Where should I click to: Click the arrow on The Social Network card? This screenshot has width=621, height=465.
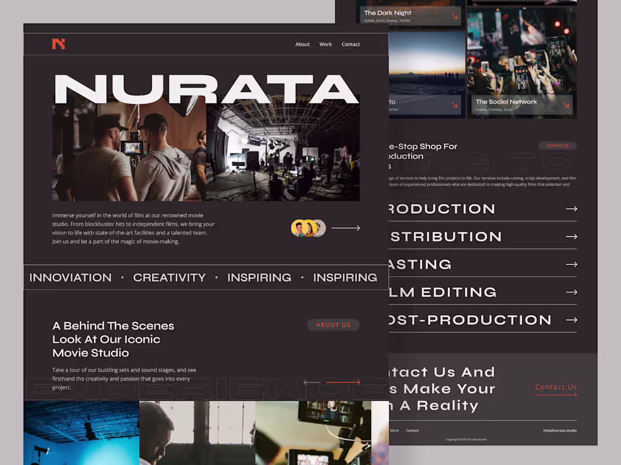tap(566, 104)
